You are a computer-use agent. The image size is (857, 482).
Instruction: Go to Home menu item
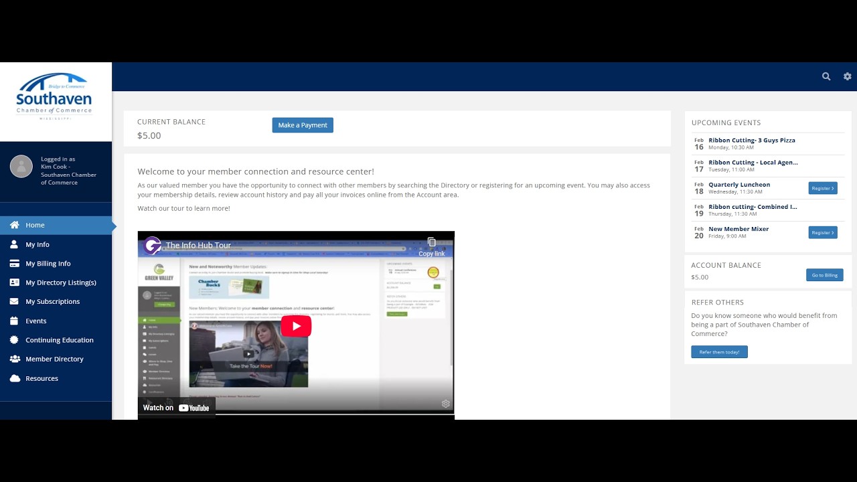coord(56,225)
